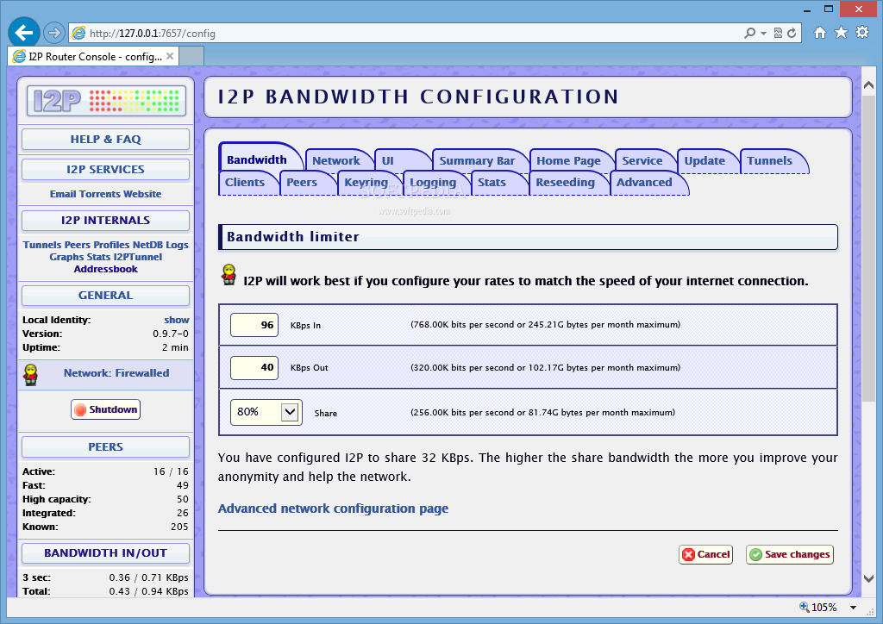Open sidebar Graphs link
Screen dimensions: 883x624
point(66,257)
